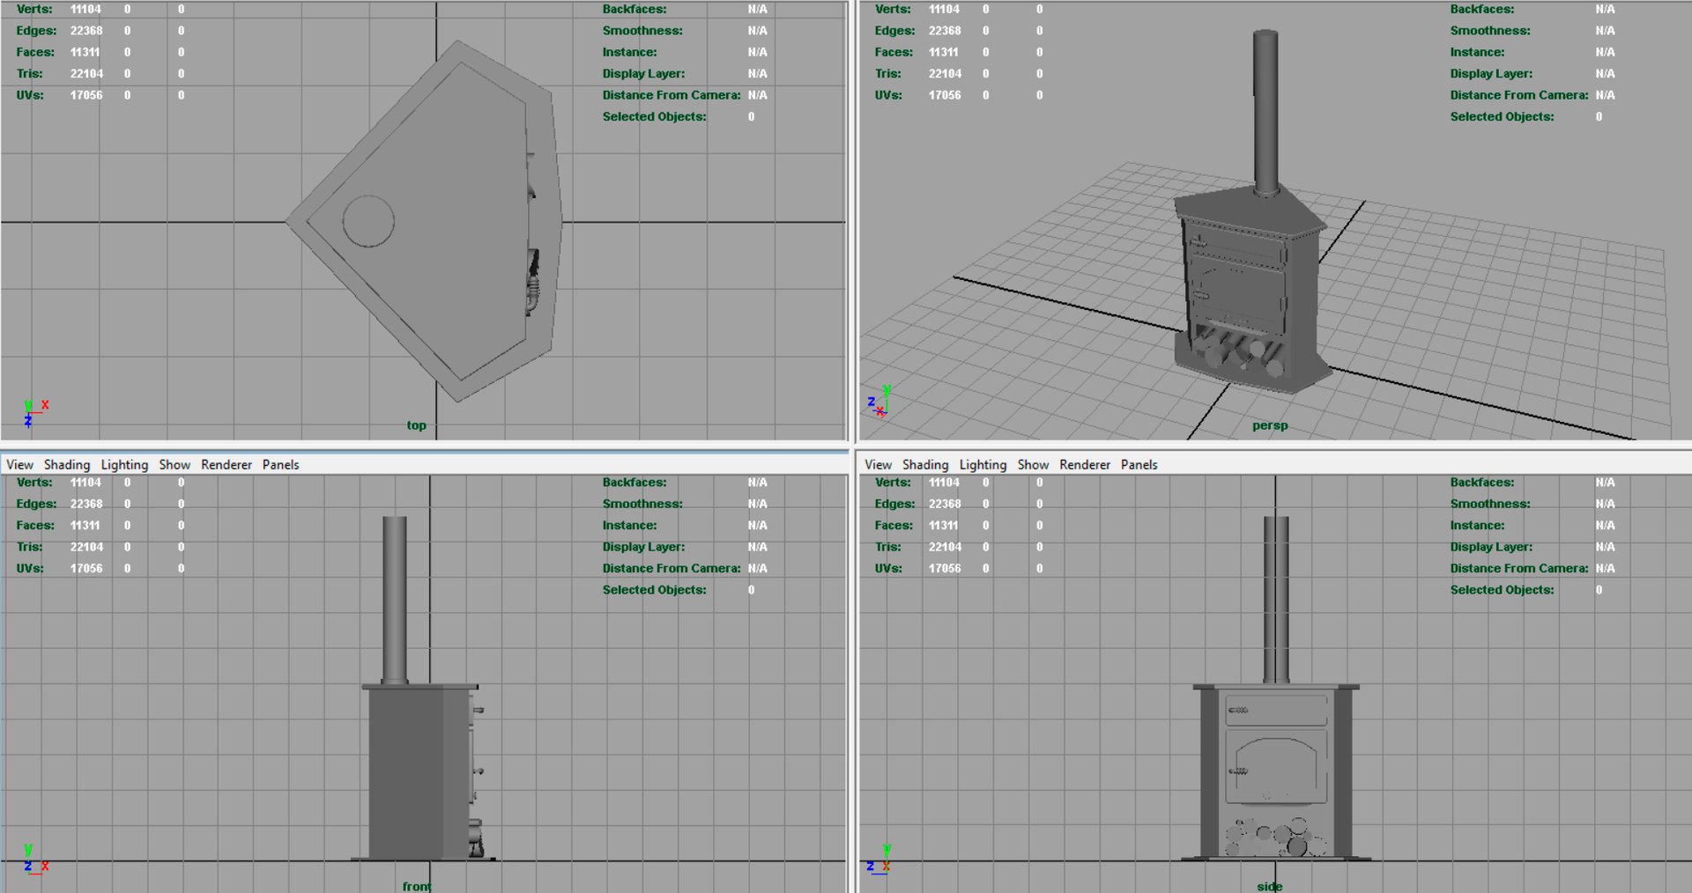
Task: Open Lighting menu in the front view panel
Action: 124,464
